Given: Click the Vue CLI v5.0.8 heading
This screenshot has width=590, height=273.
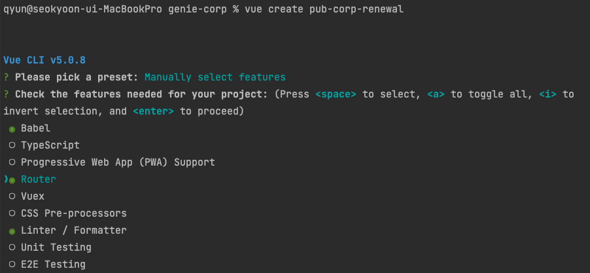Looking at the screenshot, I should [x=44, y=60].
